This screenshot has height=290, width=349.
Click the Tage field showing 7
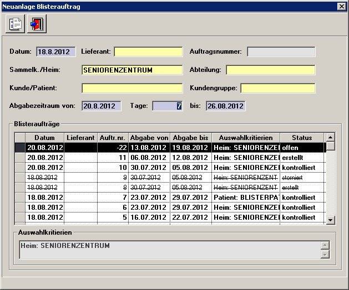(x=167, y=106)
